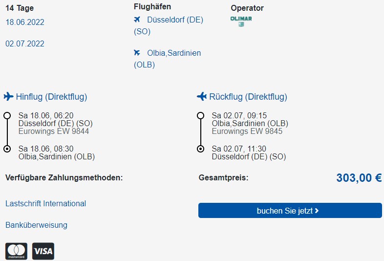The width and height of the screenshot is (384, 261).
Task: Click the outbound arrival circle marker at Olbia
Action: pos(7,149)
